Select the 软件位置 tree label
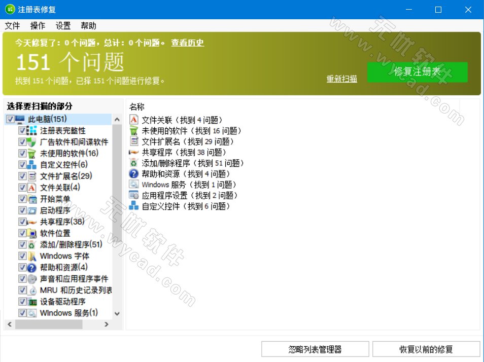484x362 pixels. (55, 233)
